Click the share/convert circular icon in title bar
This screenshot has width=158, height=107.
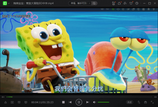119,3
